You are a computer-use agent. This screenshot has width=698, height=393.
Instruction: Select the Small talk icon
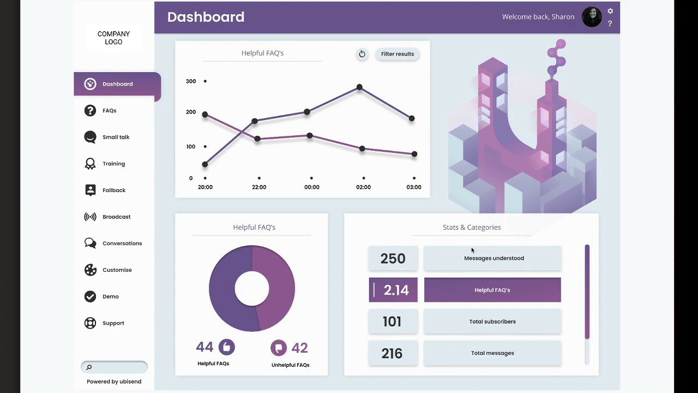point(90,137)
